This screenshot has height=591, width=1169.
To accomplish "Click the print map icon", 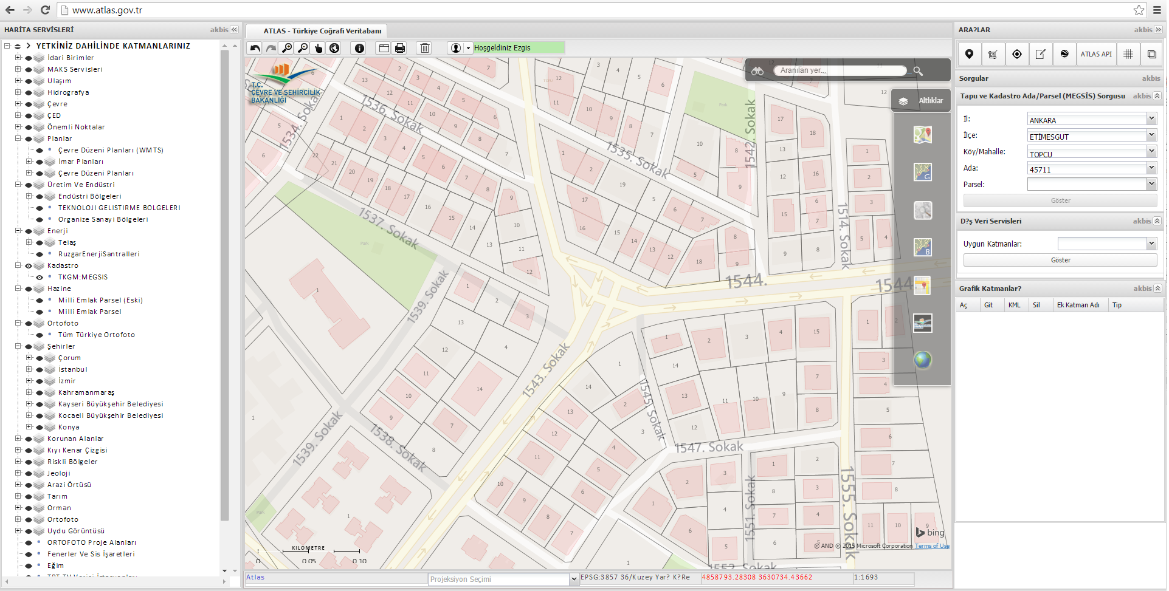I will tap(400, 48).
